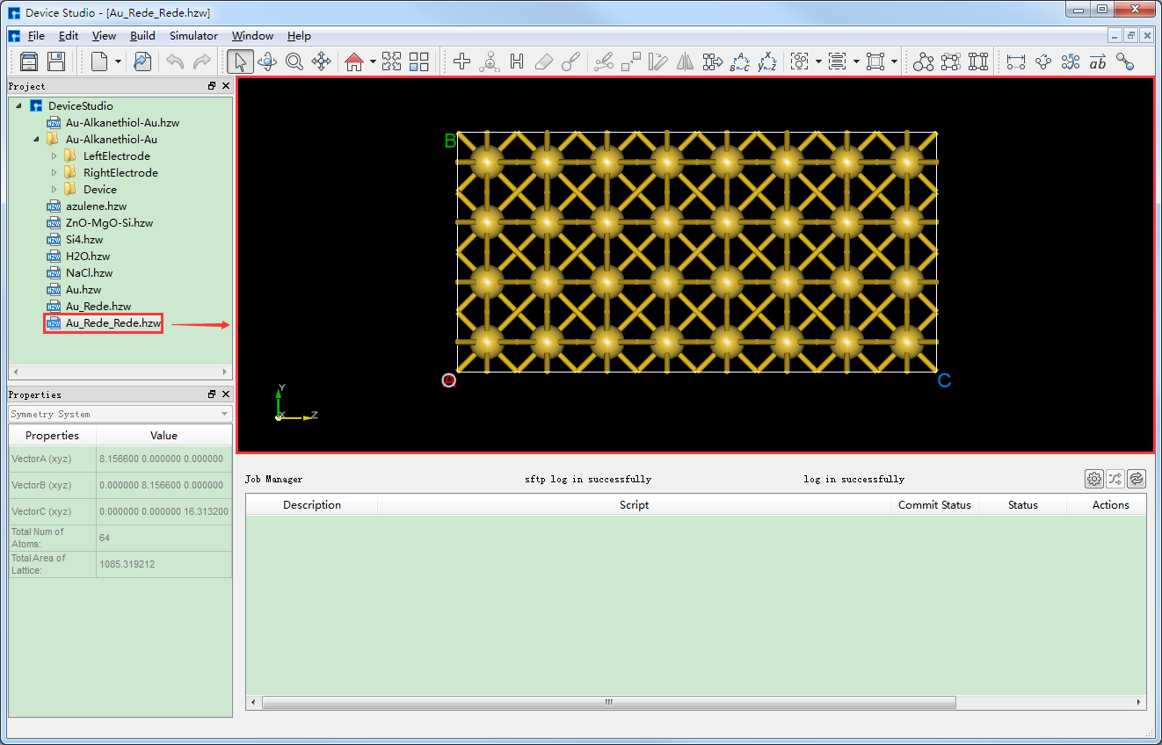Screen dimensions: 1162x745
Task: Click the home view toolbar icon
Action: pyautogui.click(x=354, y=61)
